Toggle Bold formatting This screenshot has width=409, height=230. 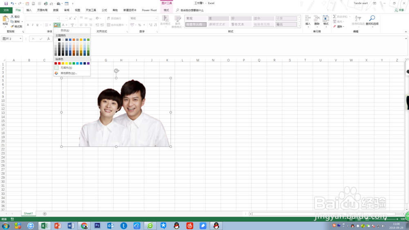point(28,25)
